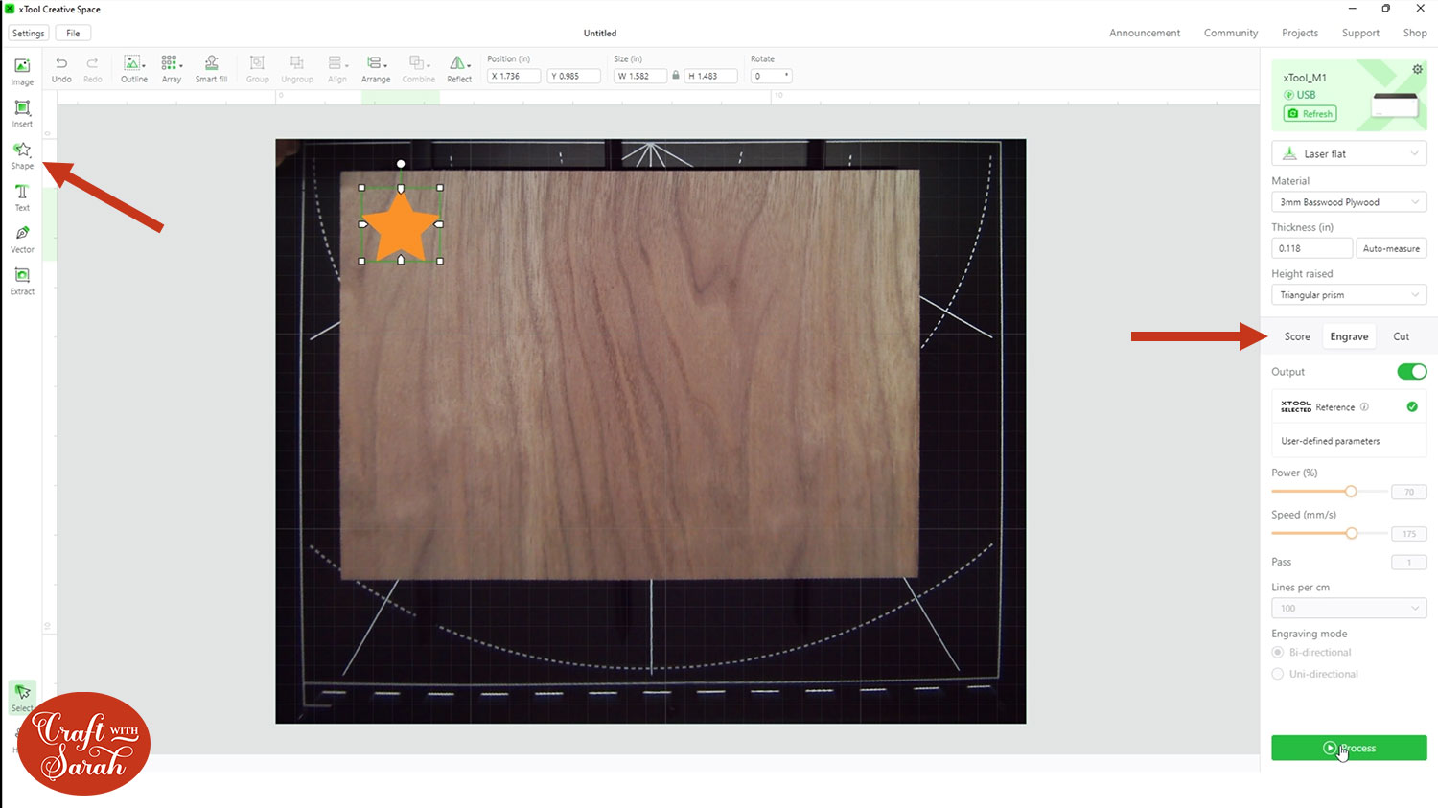Open the Reflect options
The height and width of the screenshot is (808, 1438).
tap(459, 70)
